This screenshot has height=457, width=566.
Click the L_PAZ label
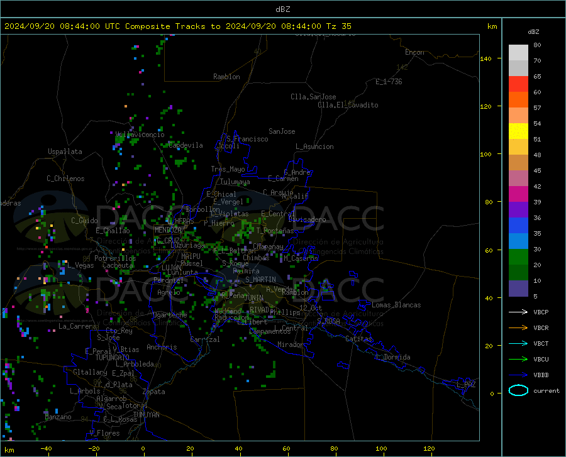(x=466, y=385)
